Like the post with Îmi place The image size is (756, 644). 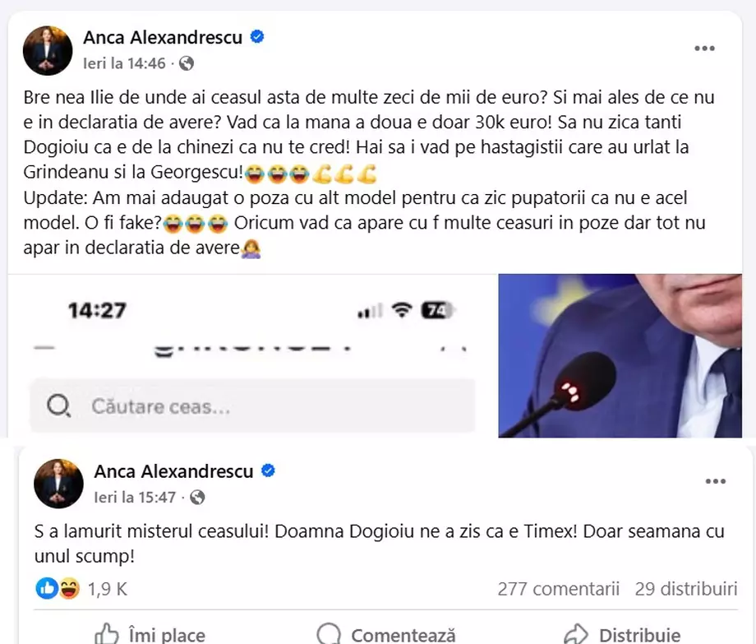pyautogui.click(x=150, y=634)
